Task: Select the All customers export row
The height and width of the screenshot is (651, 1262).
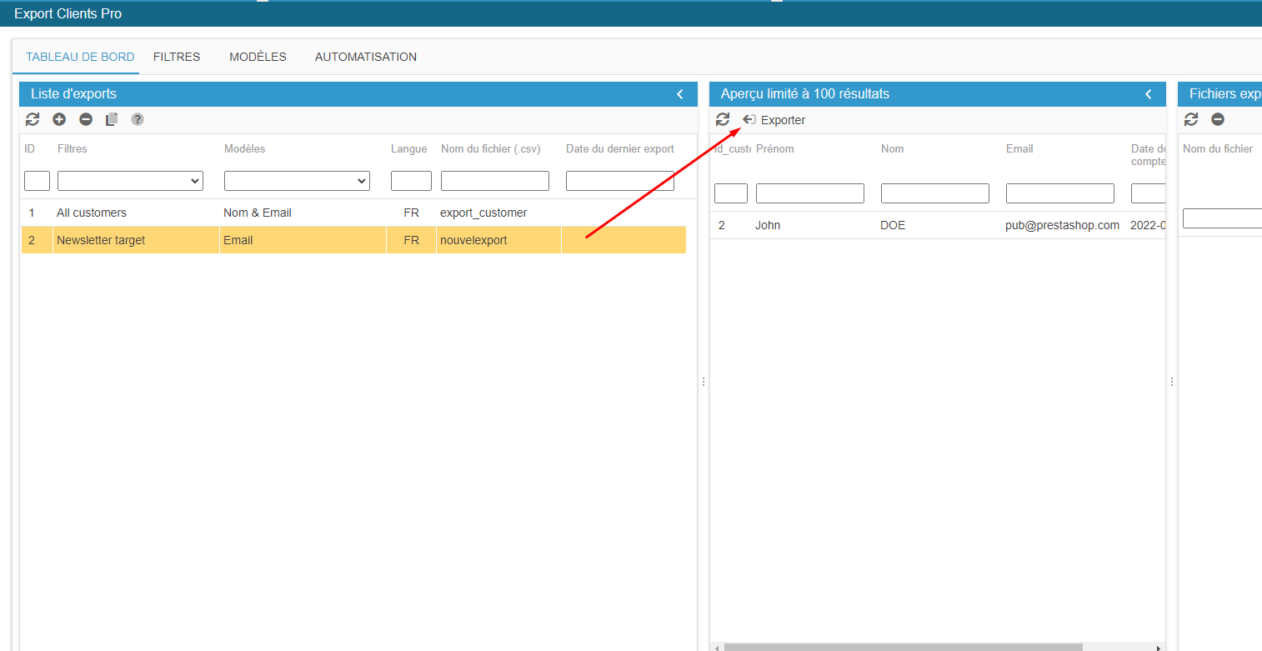Action: click(x=92, y=213)
